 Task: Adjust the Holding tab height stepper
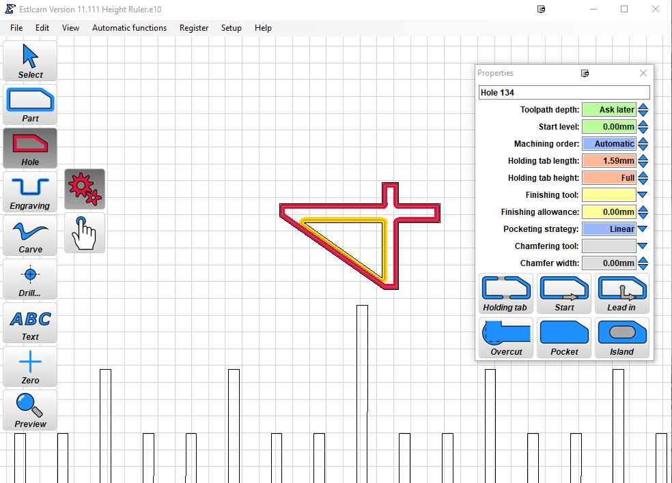(643, 178)
